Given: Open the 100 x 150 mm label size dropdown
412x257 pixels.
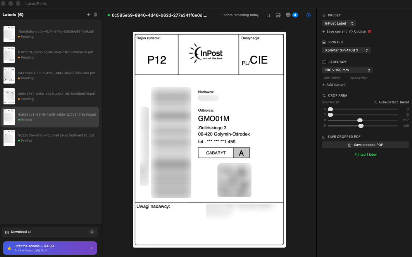Looking at the screenshot, I should click(347, 70).
